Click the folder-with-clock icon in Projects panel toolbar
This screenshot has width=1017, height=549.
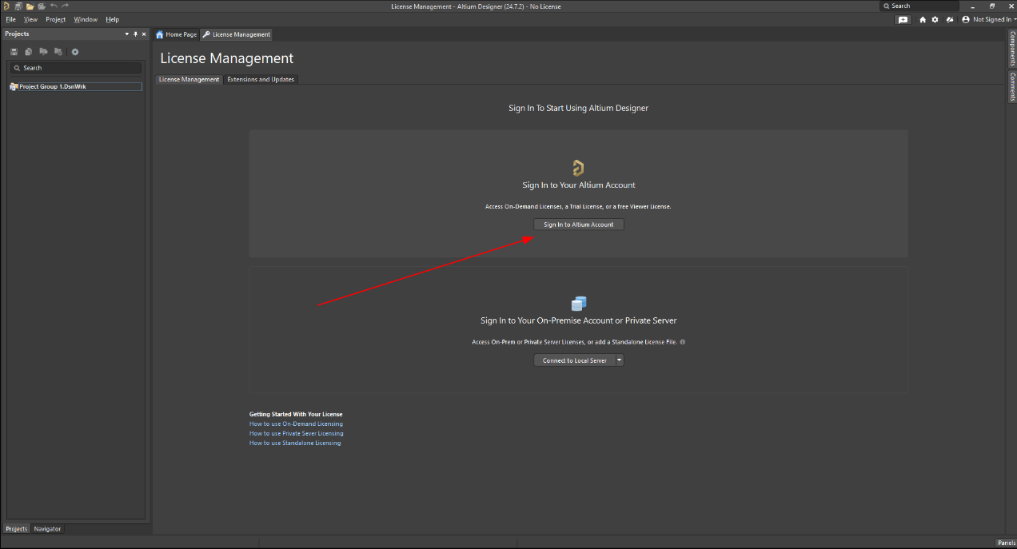pyautogui.click(x=58, y=52)
